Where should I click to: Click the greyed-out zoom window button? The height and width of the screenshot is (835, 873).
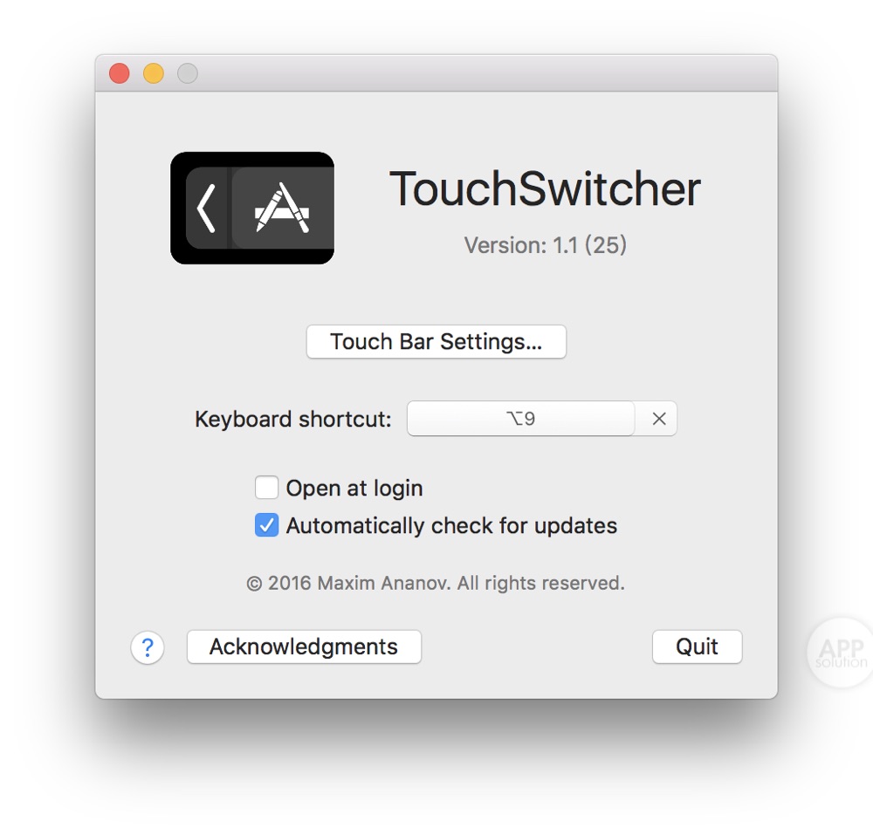tap(188, 73)
